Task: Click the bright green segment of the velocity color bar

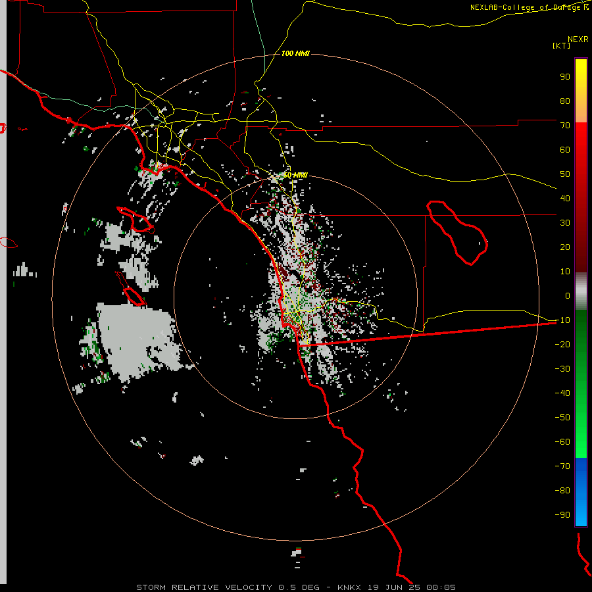Action: tap(581, 384)
